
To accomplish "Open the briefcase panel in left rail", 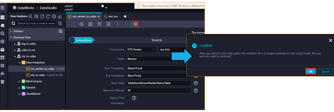I will [x=3, y=50].
